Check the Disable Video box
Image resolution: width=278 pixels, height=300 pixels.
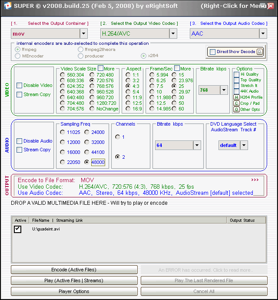coord(20,85)
